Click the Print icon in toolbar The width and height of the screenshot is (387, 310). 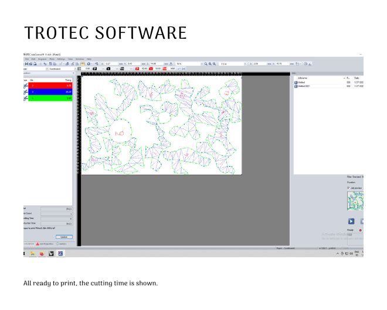pos(30,64)
